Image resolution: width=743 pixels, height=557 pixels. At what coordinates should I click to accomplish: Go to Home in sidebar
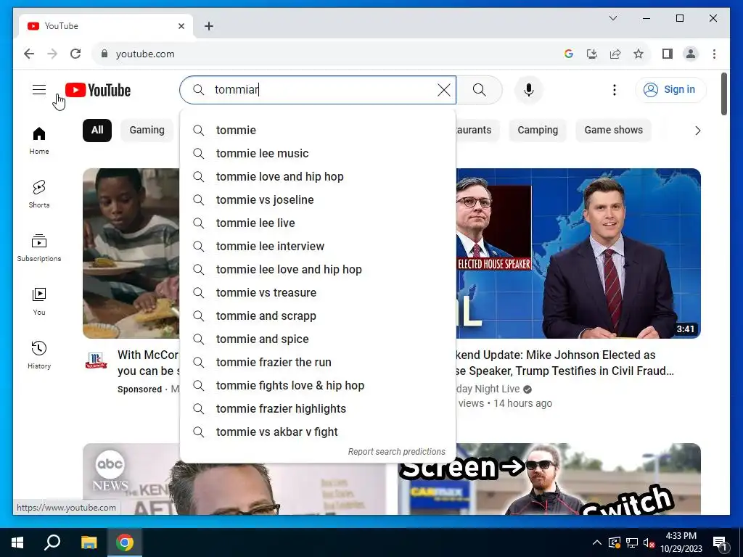[39, 141]
